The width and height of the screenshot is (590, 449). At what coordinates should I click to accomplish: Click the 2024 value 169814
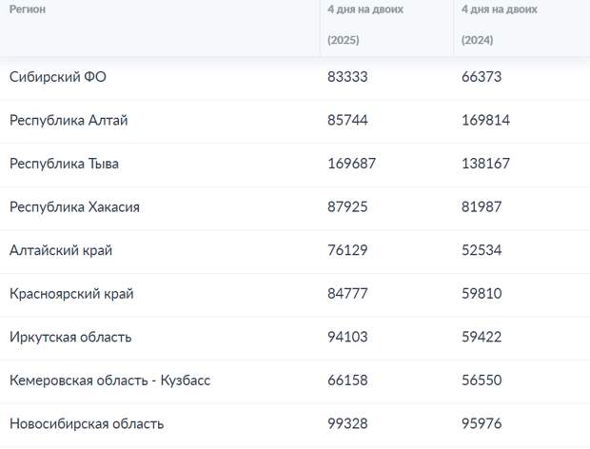pos(485,120)
